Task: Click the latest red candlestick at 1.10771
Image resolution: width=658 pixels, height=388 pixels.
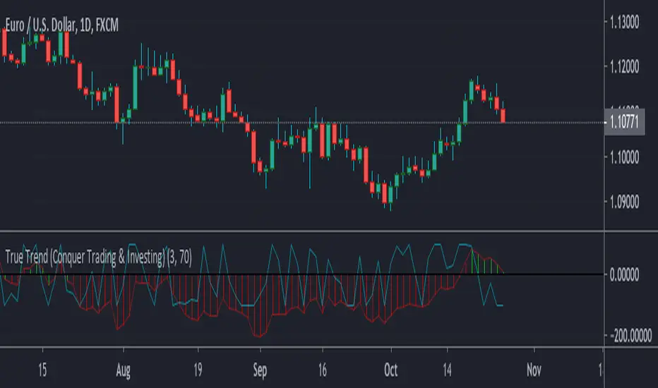Action: (x=503, y=116)
